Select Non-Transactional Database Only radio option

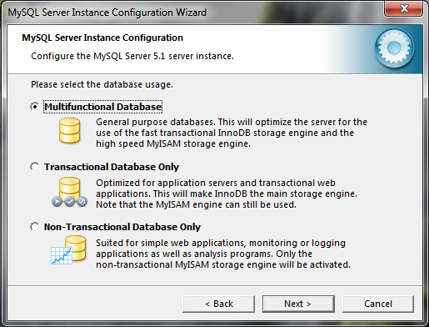35,227
